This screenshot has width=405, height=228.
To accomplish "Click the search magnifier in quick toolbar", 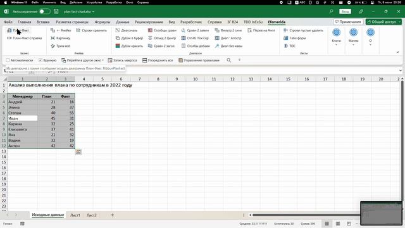I will tap(228, 60).
